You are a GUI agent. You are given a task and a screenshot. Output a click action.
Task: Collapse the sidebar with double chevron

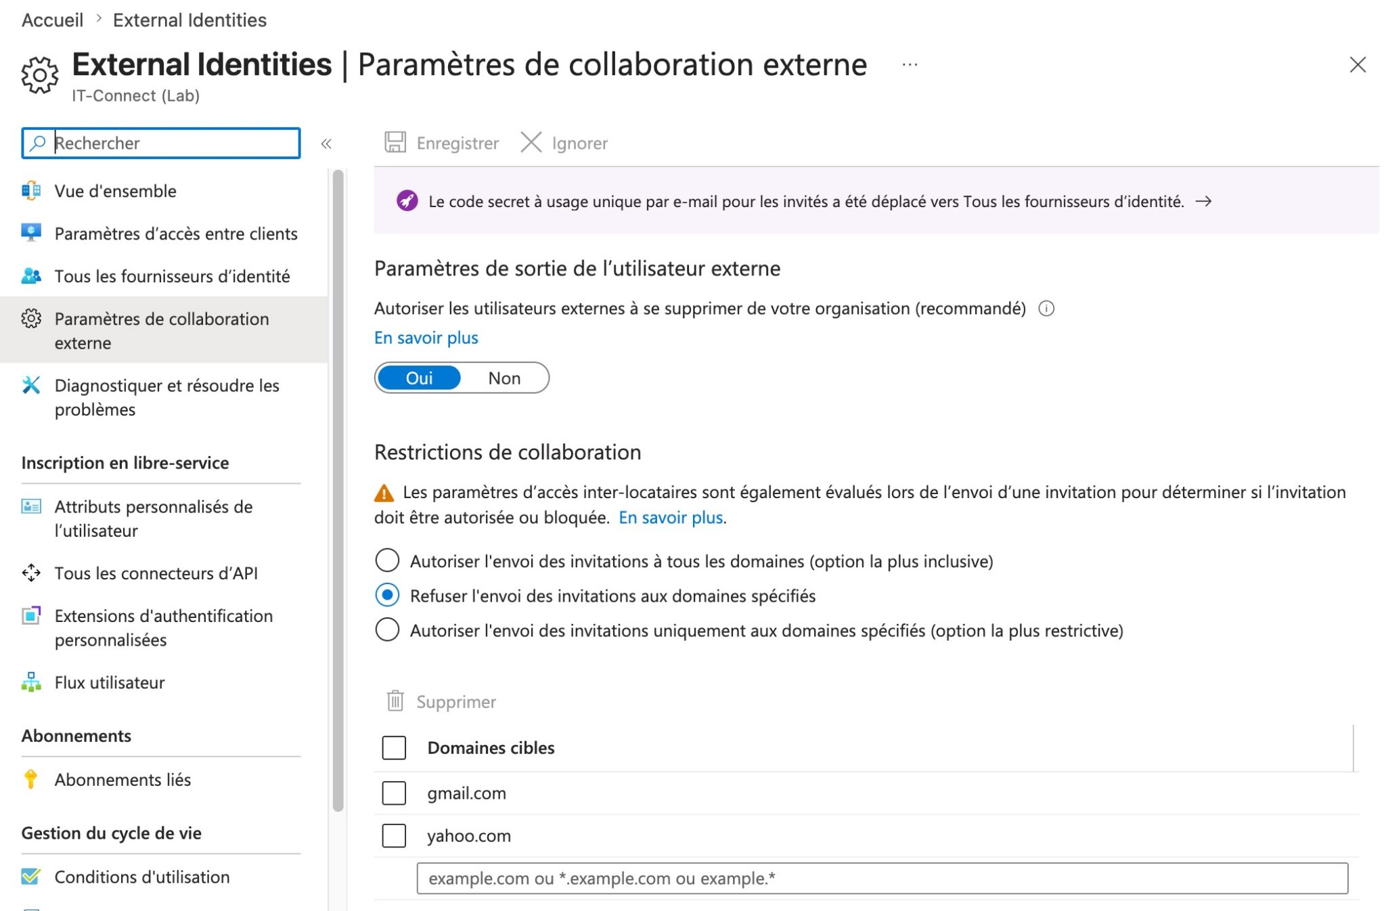point(326,143)
